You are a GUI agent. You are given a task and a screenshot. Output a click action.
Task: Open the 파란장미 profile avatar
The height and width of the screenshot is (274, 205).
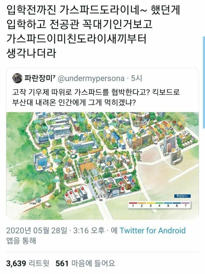[x=17, y=78]
